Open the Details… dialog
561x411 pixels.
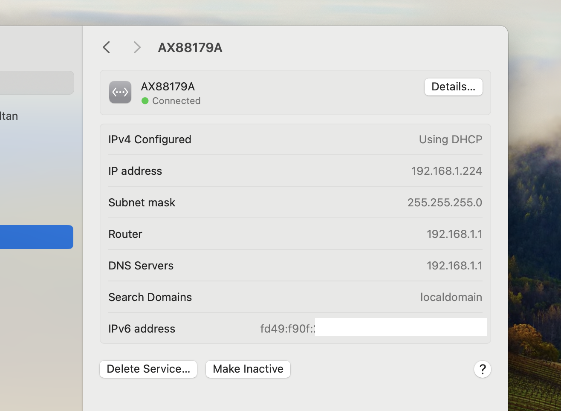point(453,87)
